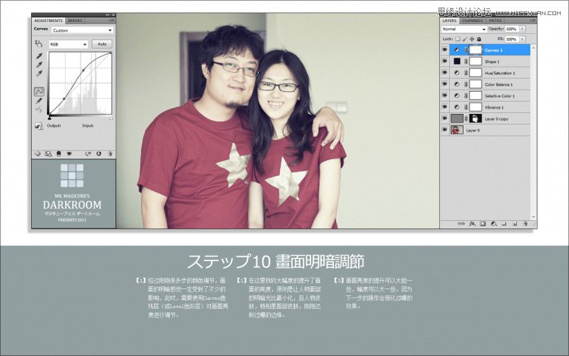Open the Normal blend mode dropdown
The height and width of the screenshot is (356, 569).
464,29
